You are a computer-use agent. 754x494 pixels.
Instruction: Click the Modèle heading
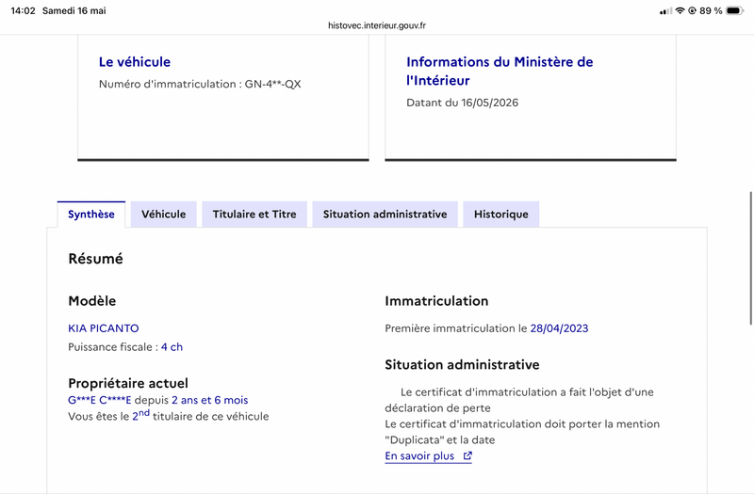tap(91, 301)
